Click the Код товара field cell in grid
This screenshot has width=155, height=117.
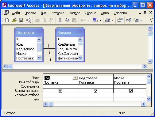point(96,78)
